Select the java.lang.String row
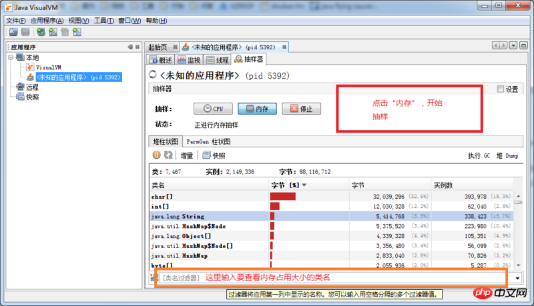 tap(331, 216)
